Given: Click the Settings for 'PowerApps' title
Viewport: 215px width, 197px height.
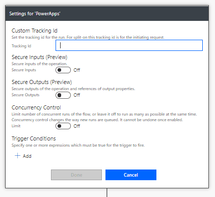Looking at the screenshot, I should tap(35, 14).
